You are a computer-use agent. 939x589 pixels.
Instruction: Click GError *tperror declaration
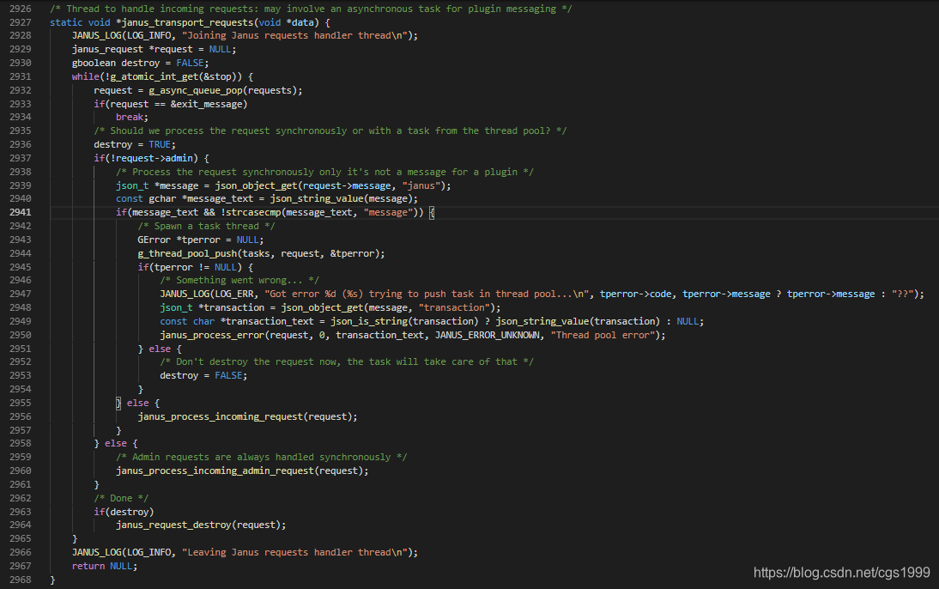click(201, 240)
